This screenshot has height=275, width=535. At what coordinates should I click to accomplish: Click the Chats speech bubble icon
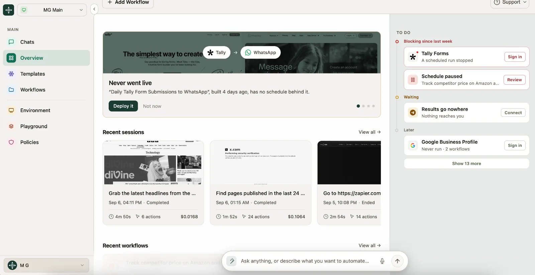pos(11,42)
